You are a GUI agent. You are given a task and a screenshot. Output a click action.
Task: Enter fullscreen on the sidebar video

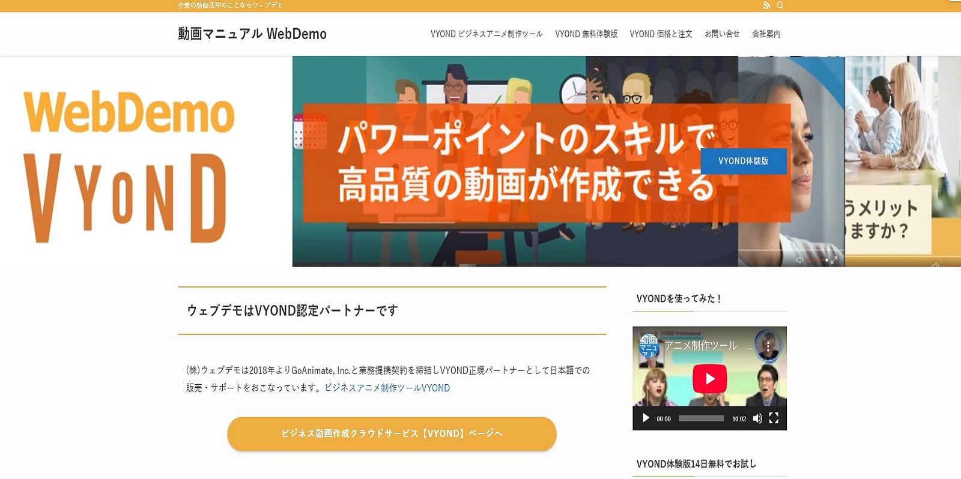coord(774,418)
